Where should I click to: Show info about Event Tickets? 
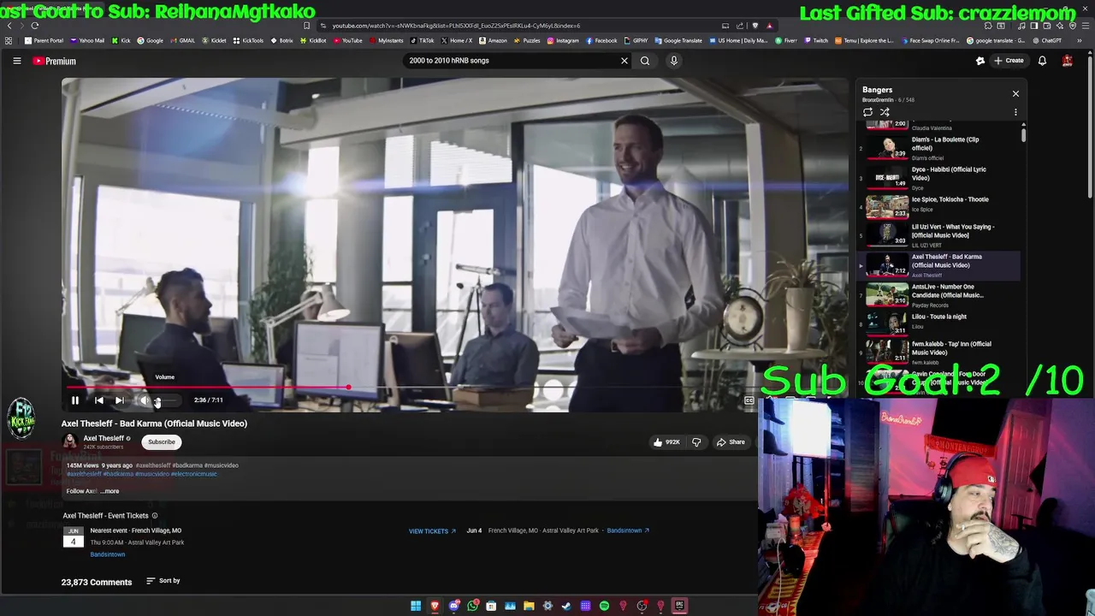pyautogui.click(x=155, y=516)
